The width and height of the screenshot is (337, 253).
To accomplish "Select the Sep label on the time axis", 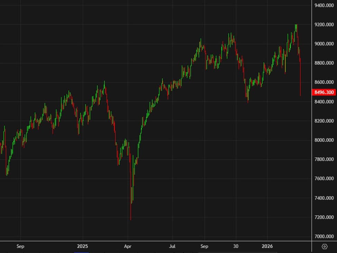I will [20, 246].
